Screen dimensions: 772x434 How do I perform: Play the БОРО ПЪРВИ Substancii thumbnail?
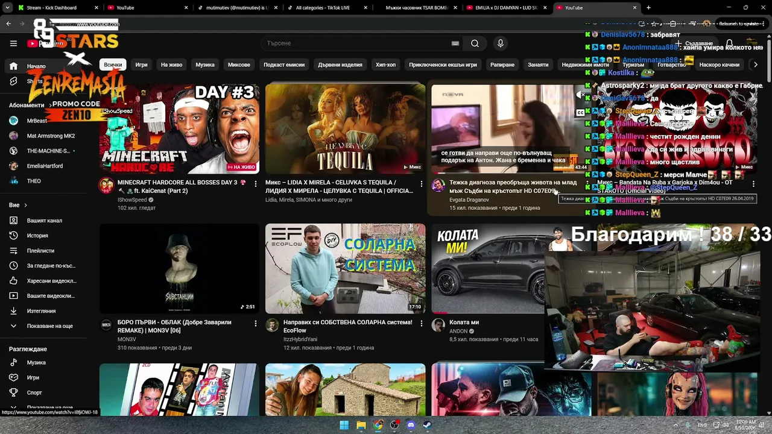[x=179, y=268]
